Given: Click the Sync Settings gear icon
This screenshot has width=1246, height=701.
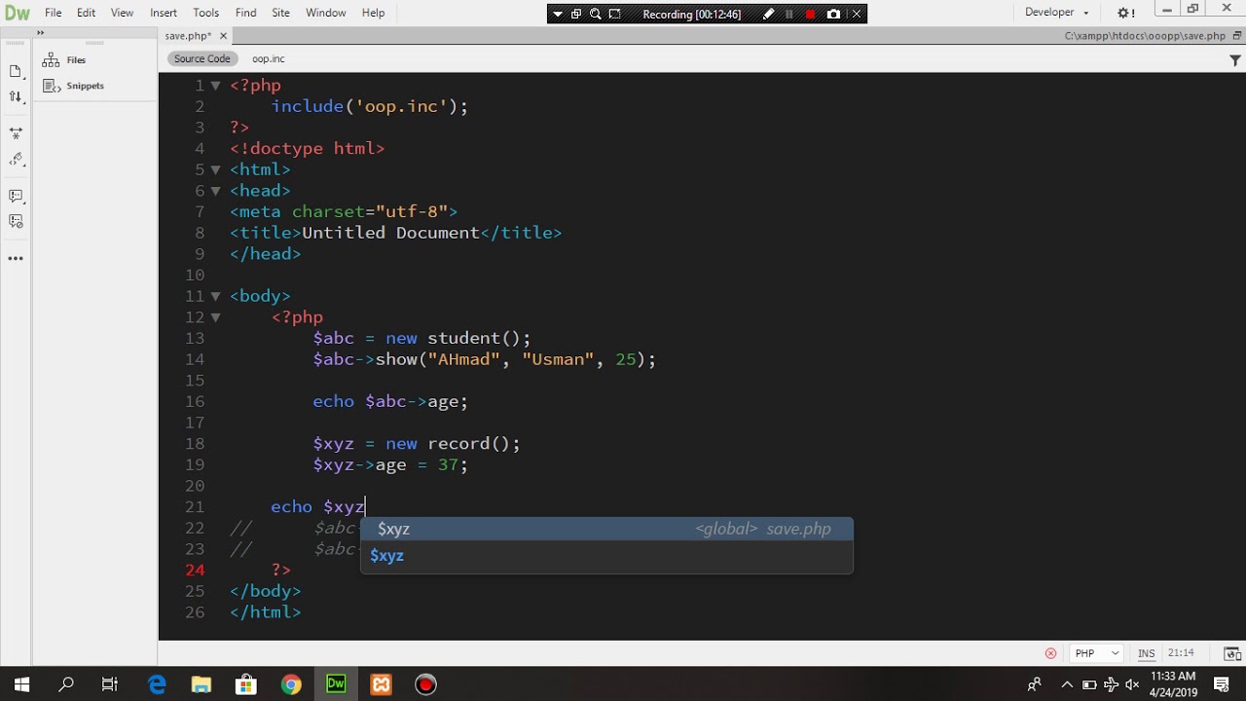Looking at the screenshot, I should (x=1125, y=13).
